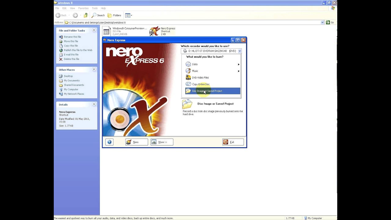The height and width of the screenshot is (220, 391).
Task: Open Shared Documents link
Action: (x=74, y=85)
